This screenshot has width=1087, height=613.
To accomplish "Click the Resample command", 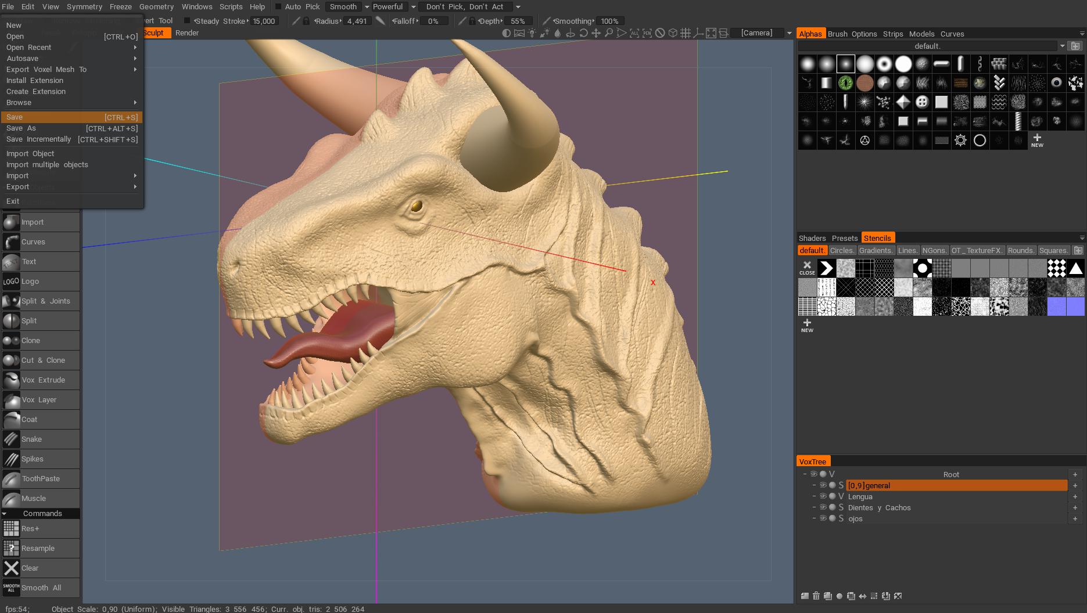I will click(x=40, y=549).
